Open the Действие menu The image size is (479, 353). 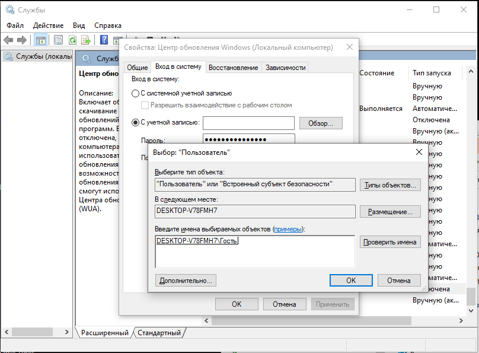pyautogui.click(x=48, y=26)
